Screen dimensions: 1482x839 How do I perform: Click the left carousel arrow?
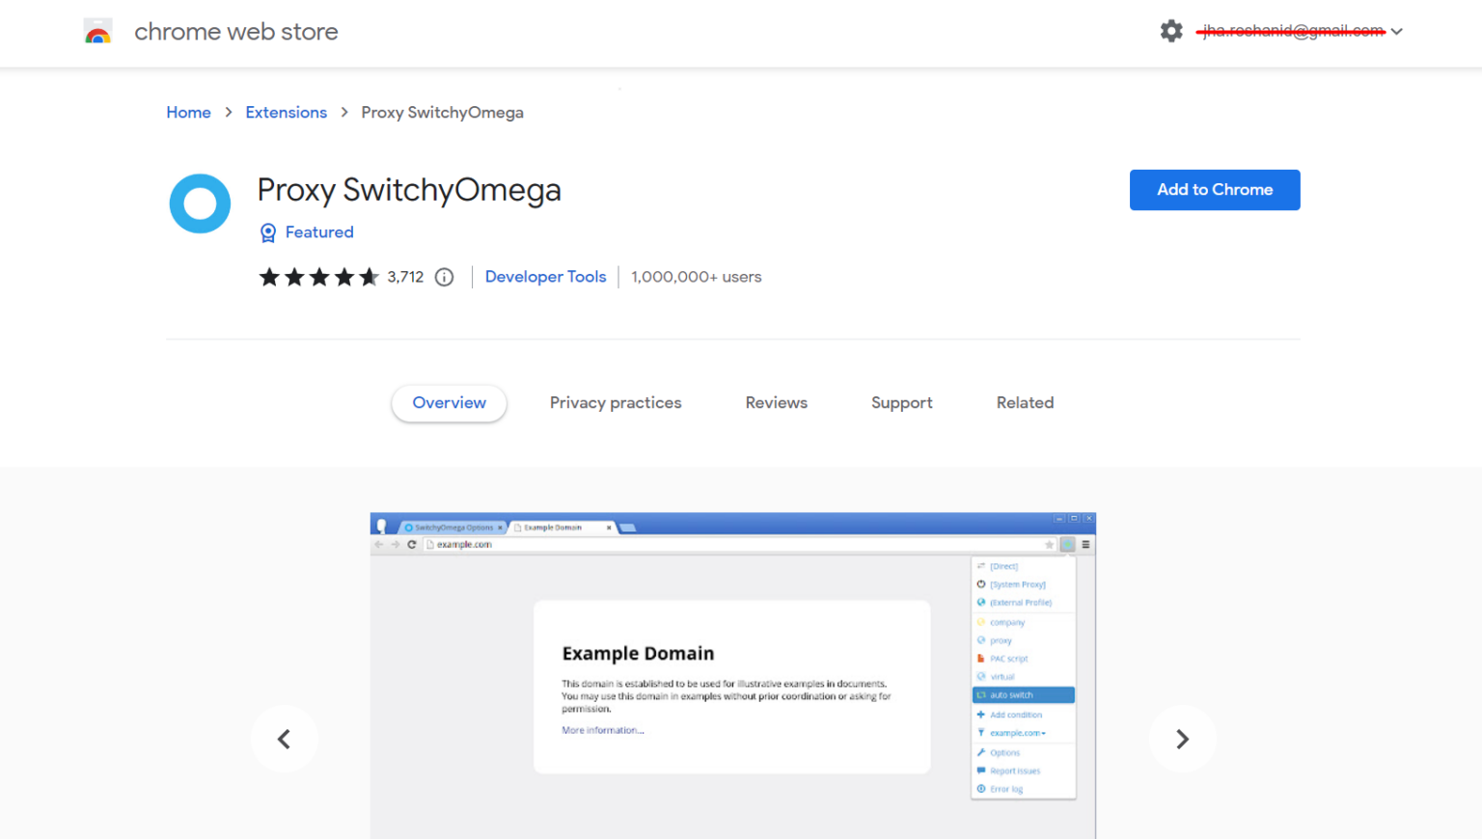point(285,739)
